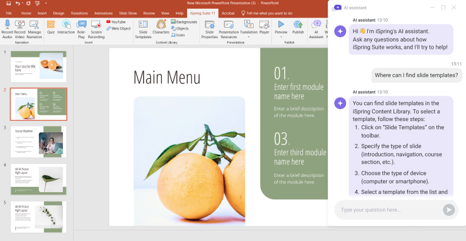Click the 03. number on the slide
The height and width of the screenshot is (241, 466).
point(282,139)
